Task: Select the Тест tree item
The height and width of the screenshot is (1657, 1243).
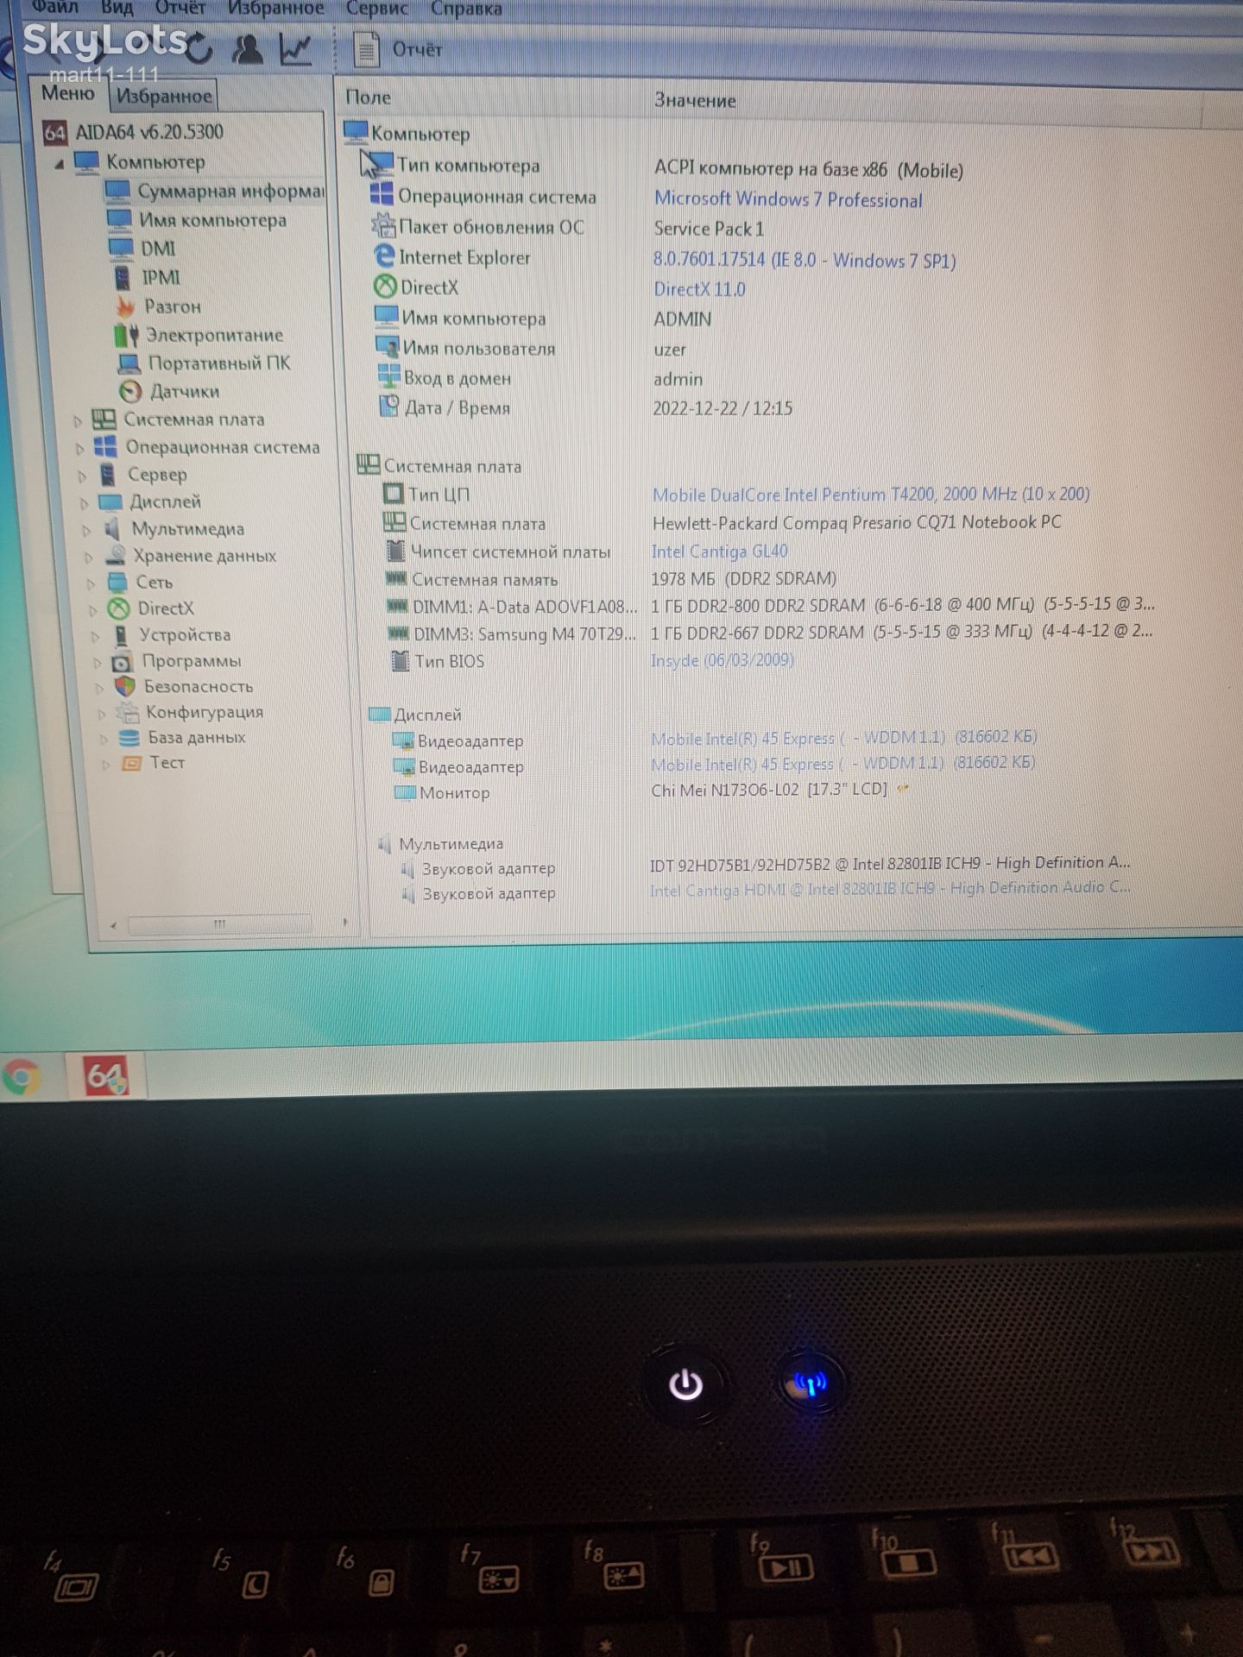Action: coord(167,763)
